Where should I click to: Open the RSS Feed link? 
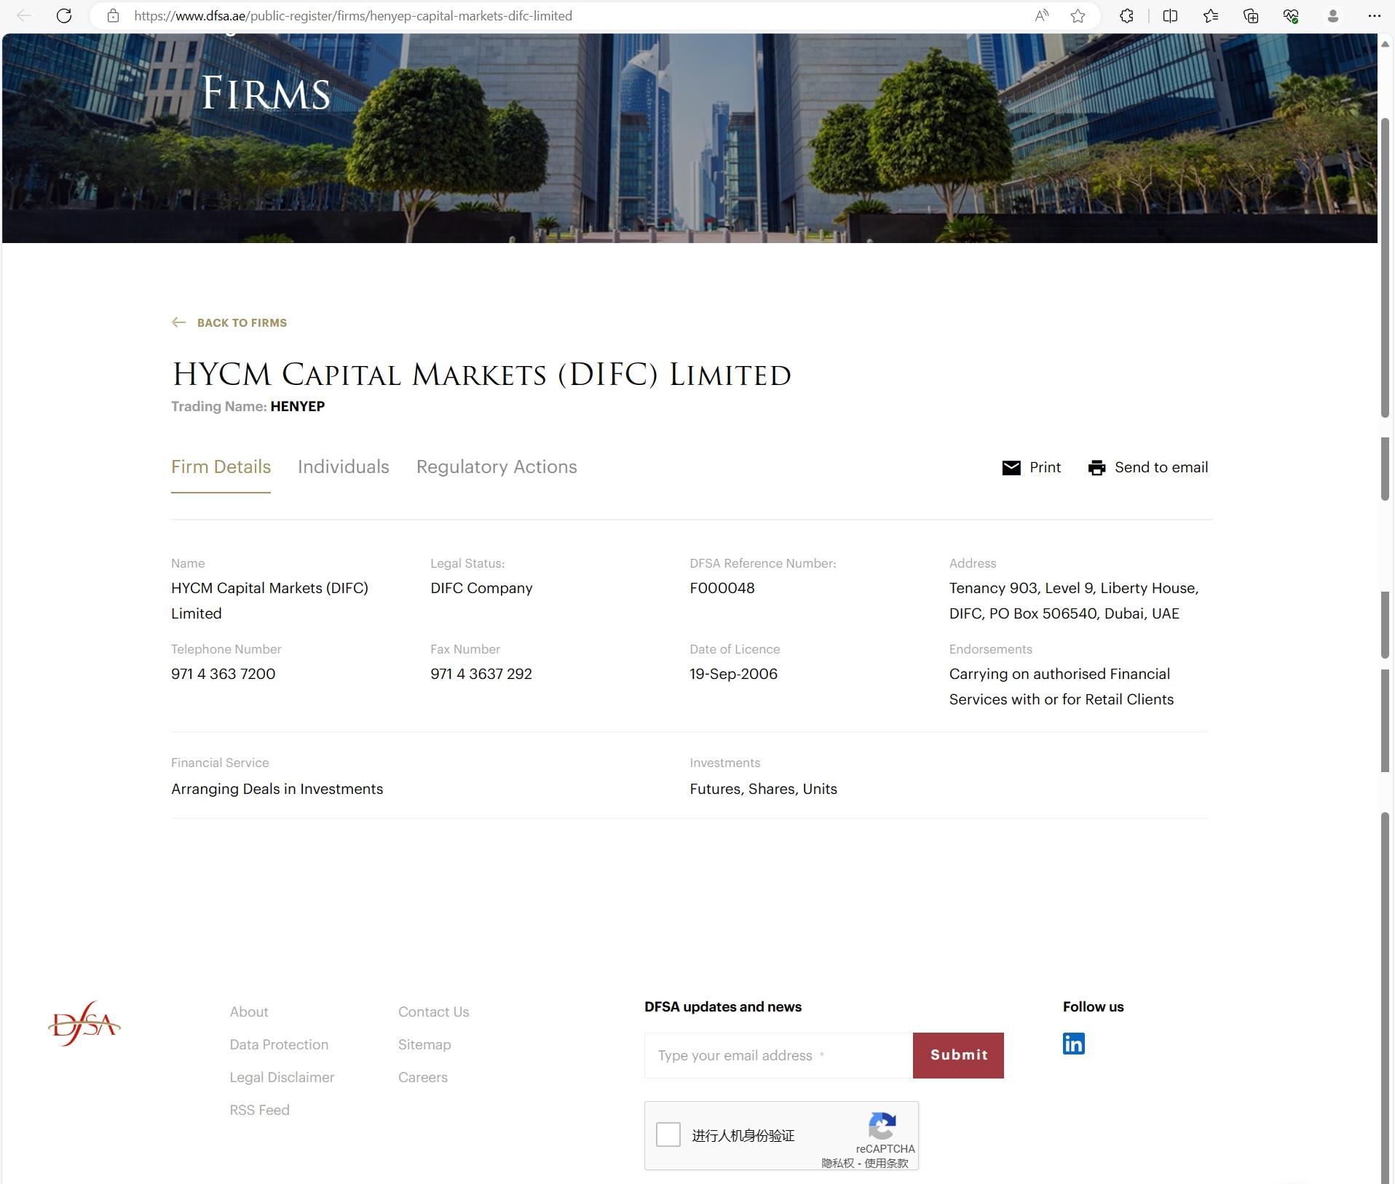[259, 1110]
